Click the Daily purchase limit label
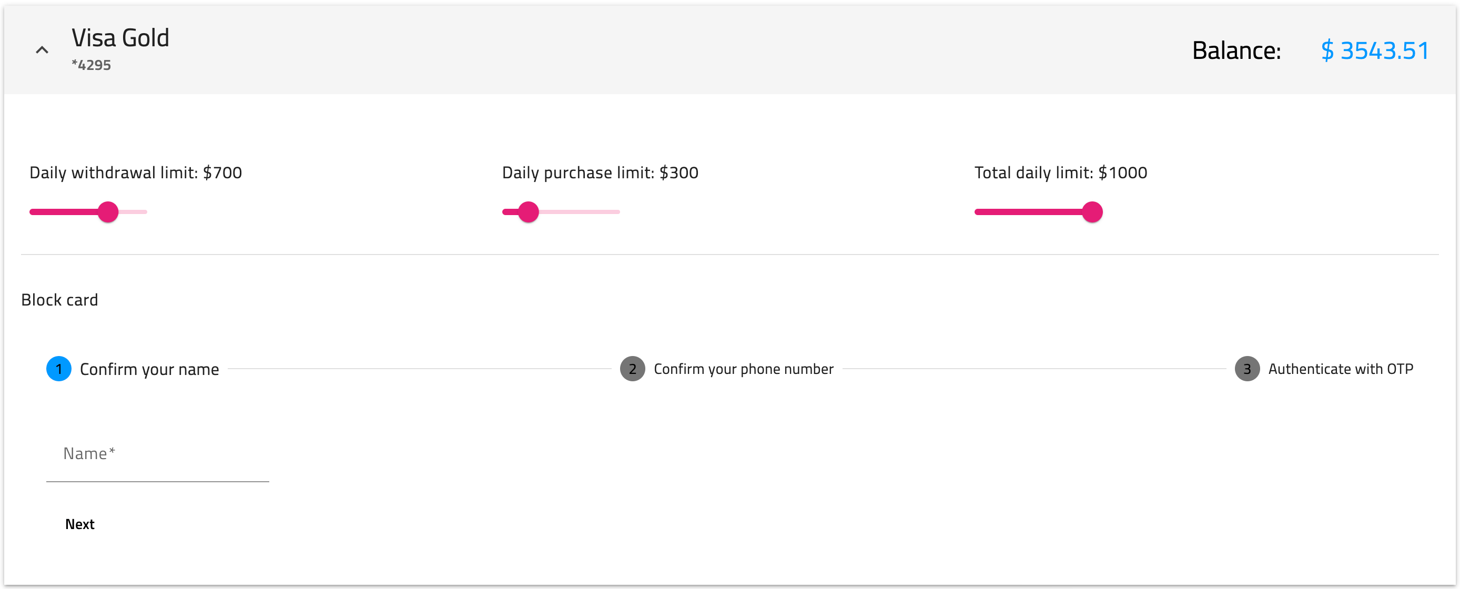Image resolution: width=1460 pixels, height=589 pixels. (x=600, y=172)
